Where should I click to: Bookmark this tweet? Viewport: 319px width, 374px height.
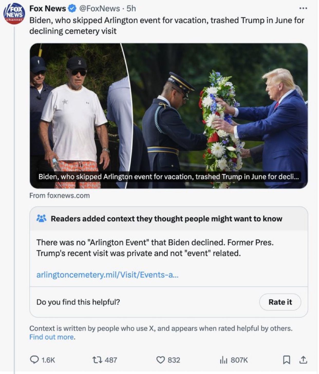[x=286, y=360]
